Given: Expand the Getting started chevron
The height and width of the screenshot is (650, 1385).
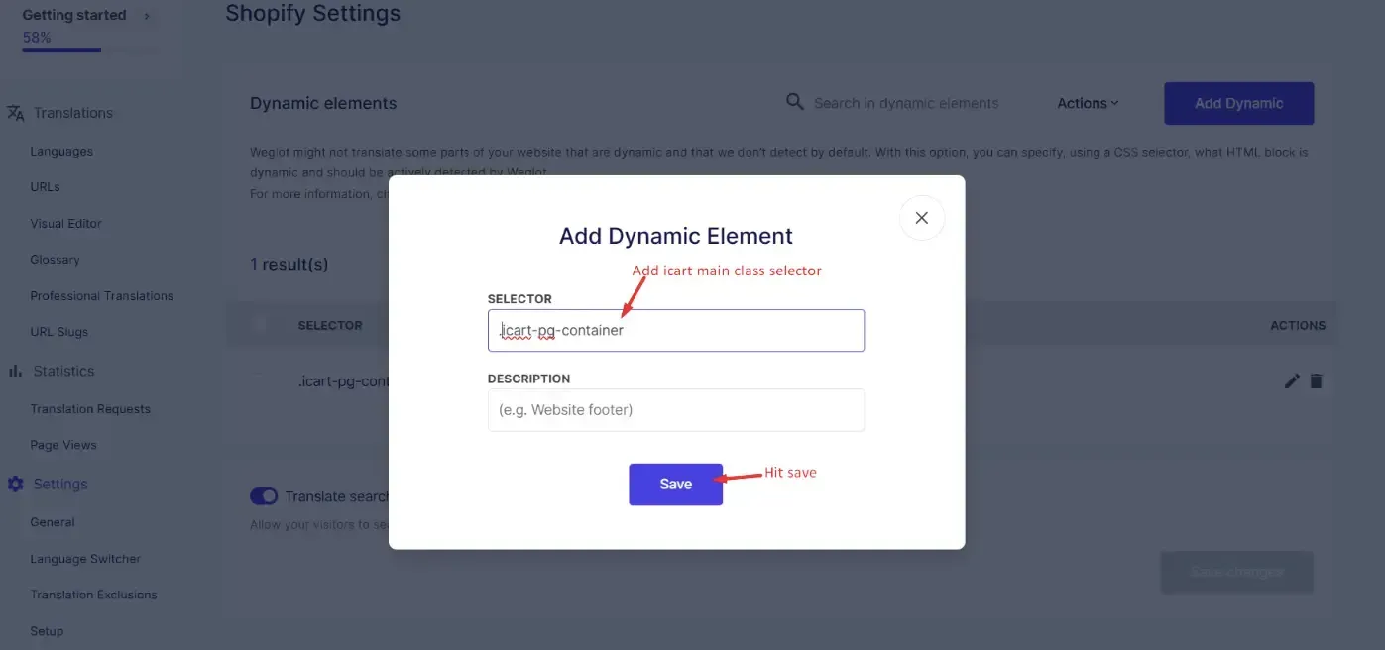Looking at the screenshot, I should pyautogui.click(x=147, y=16).
